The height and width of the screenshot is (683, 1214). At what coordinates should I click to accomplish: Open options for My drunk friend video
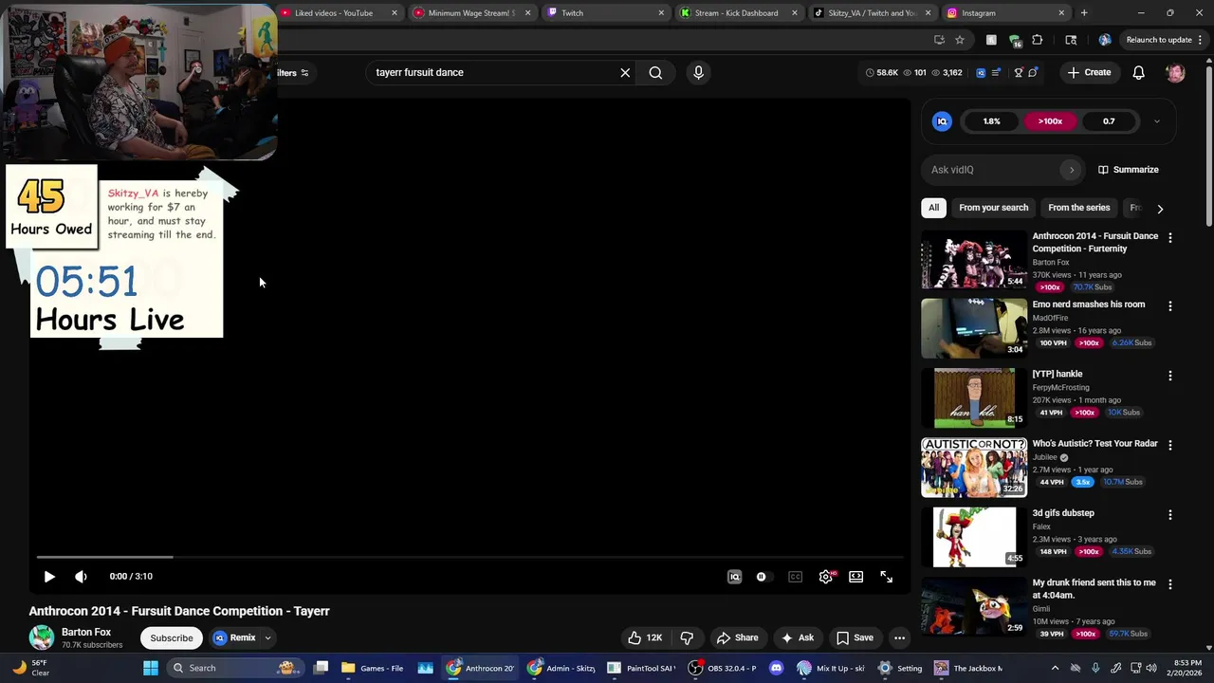coord(1169,584)
